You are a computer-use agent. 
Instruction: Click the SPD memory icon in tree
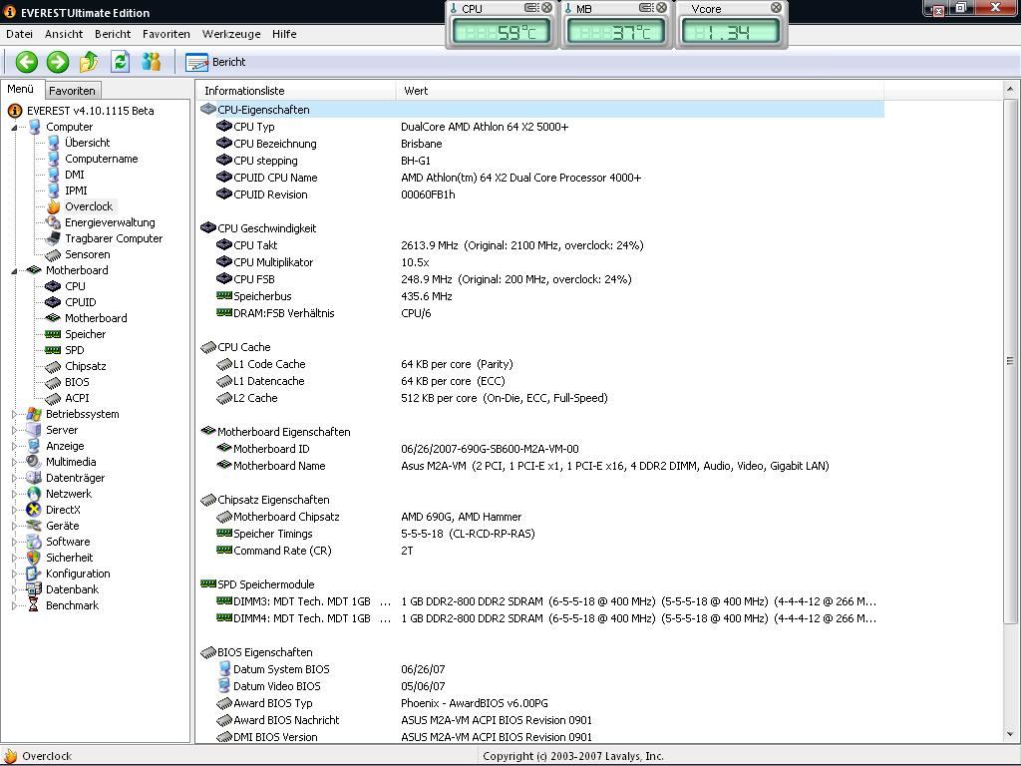coord(54,350)
